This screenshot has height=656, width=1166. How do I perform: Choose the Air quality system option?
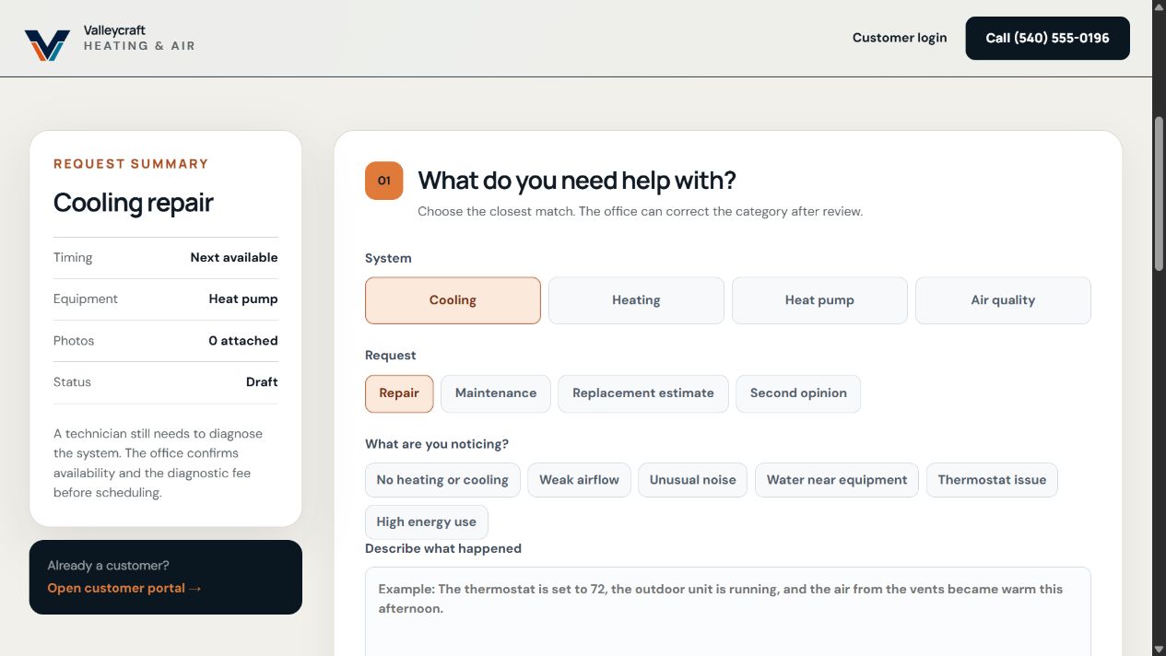[x=1003, y=300]
